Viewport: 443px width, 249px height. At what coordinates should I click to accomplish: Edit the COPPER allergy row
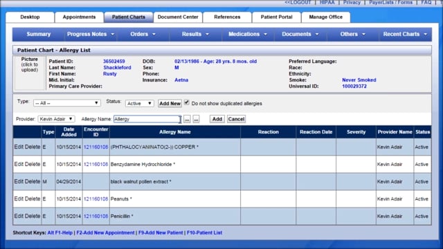click(x=19, y=147)
